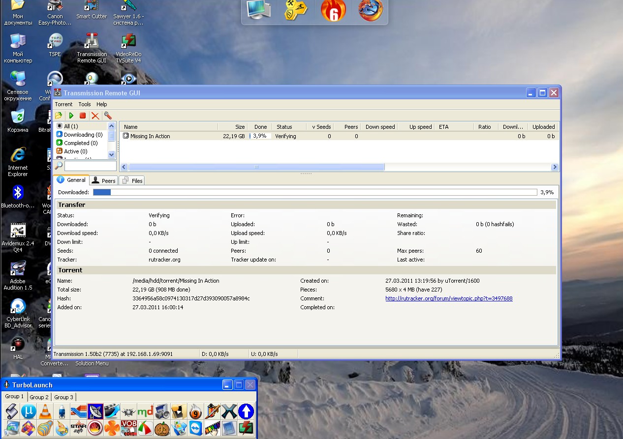Switch to Group 3 tab in TurboLaunch
The image size is (623, 439).
pyautogui.click(x=64, y=397)
